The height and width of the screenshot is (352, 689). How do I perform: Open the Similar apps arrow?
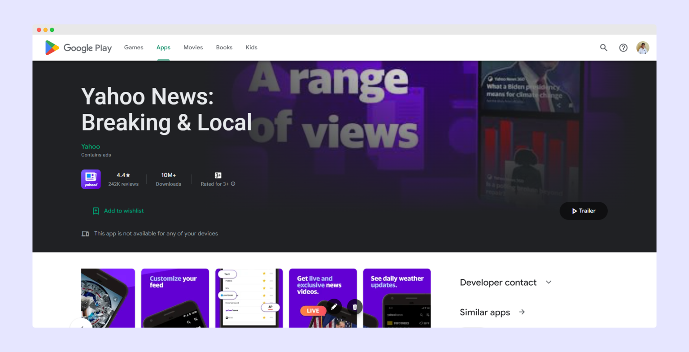coord(521,312)
